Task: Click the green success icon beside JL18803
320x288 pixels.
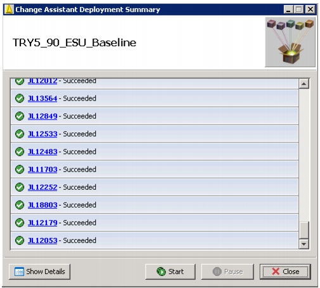Action: (20, 205)
